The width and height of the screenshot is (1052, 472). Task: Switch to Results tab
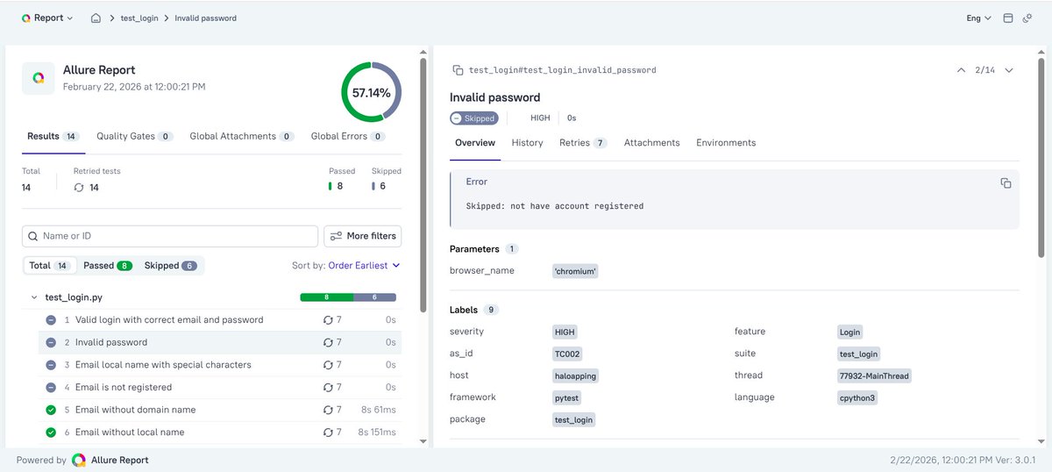pos(53,136)
